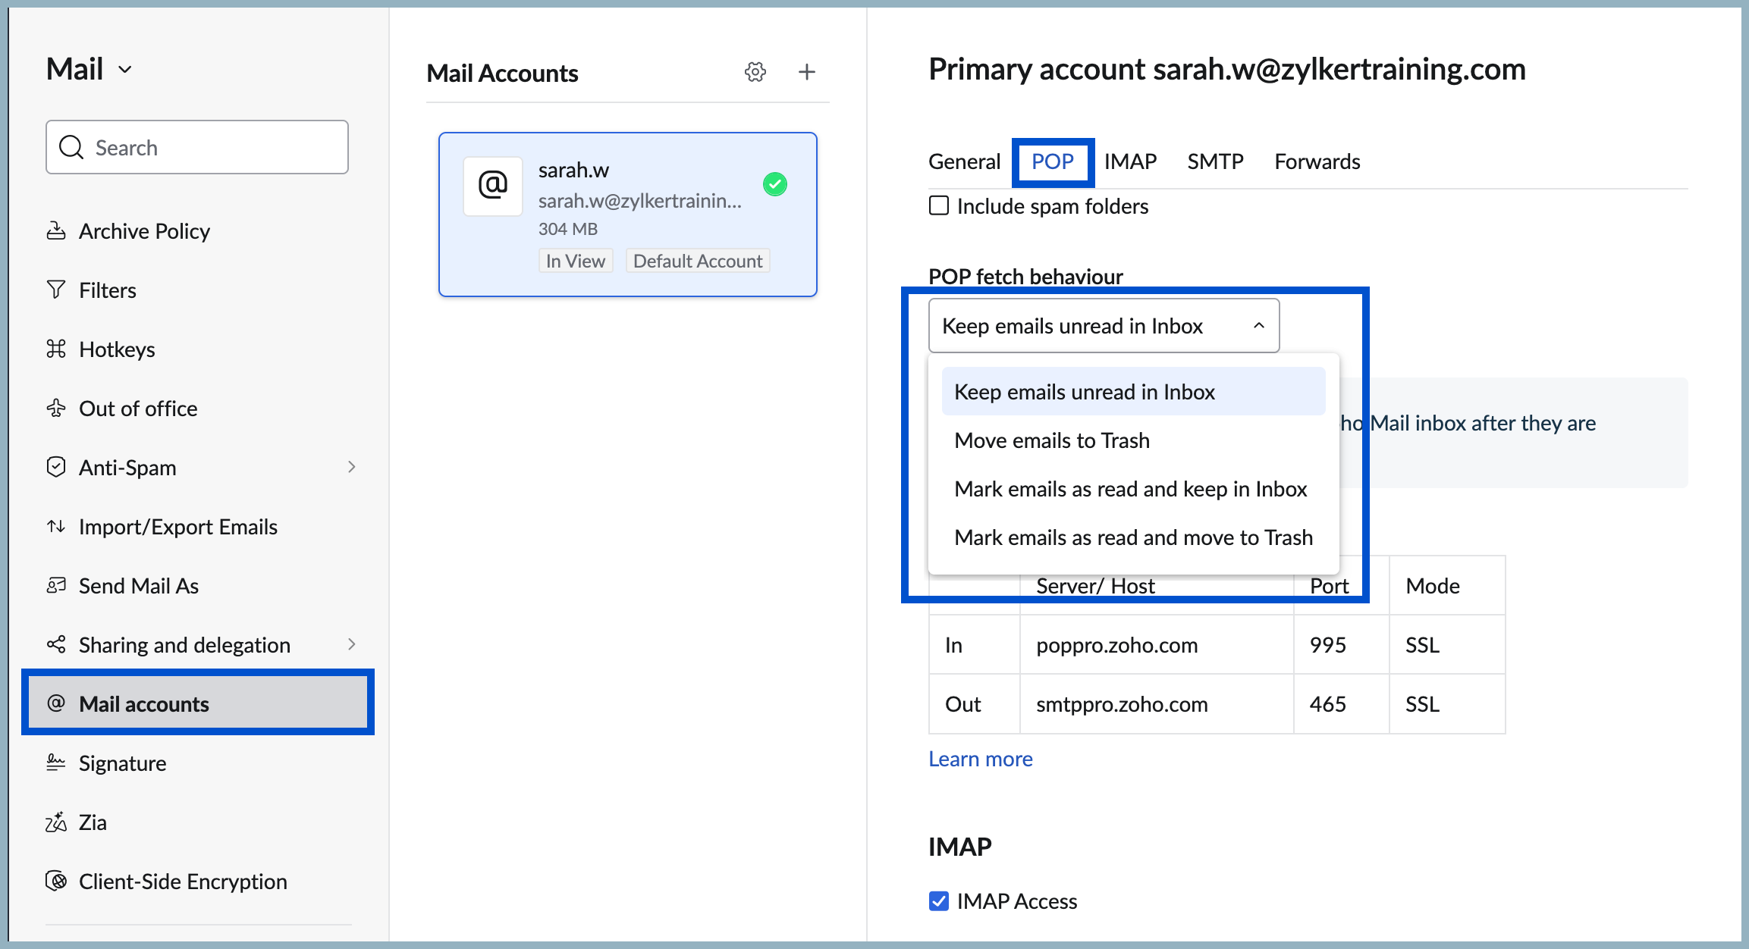This screenshot has height=949, width=1749.
Task: Expand the Anti-Spam submenu chevron
Action: click(351, 467)
